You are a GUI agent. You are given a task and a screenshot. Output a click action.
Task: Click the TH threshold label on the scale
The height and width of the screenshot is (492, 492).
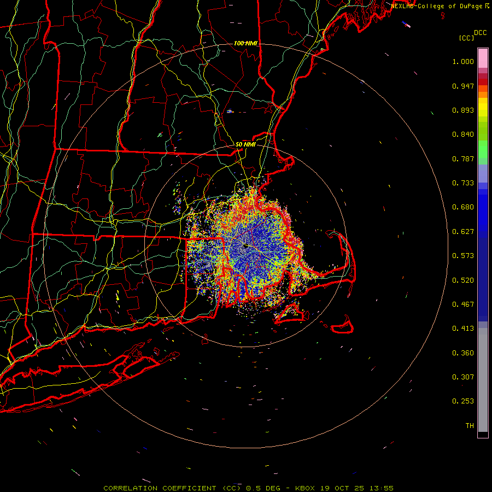click(x=470, y=426)
